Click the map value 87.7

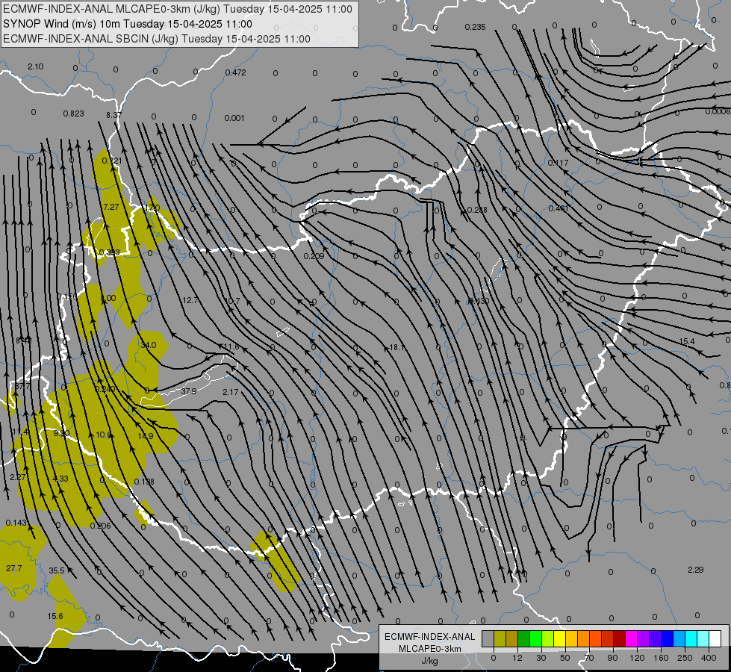click(22, 386)
